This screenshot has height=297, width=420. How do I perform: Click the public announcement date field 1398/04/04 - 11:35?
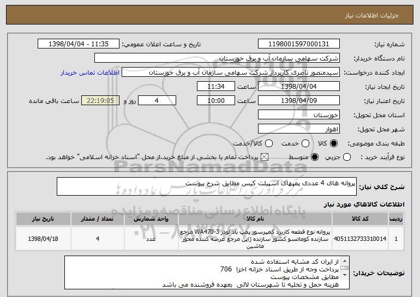[79, 44]
